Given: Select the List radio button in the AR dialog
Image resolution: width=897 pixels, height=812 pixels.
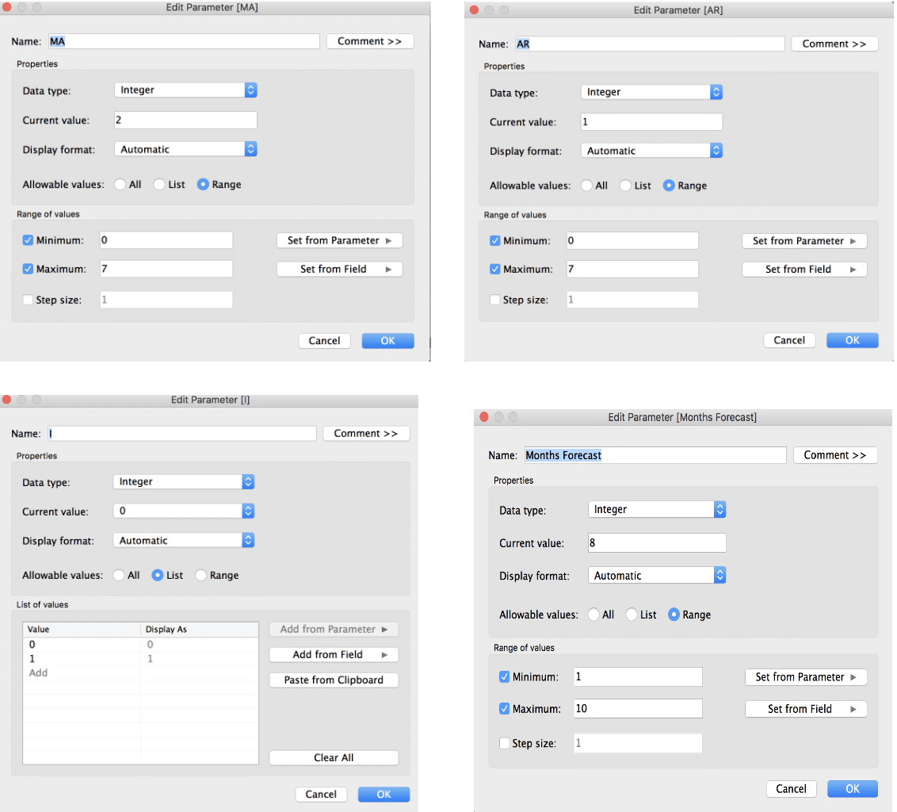Looking at the screenshot, I should pos(626,185).
